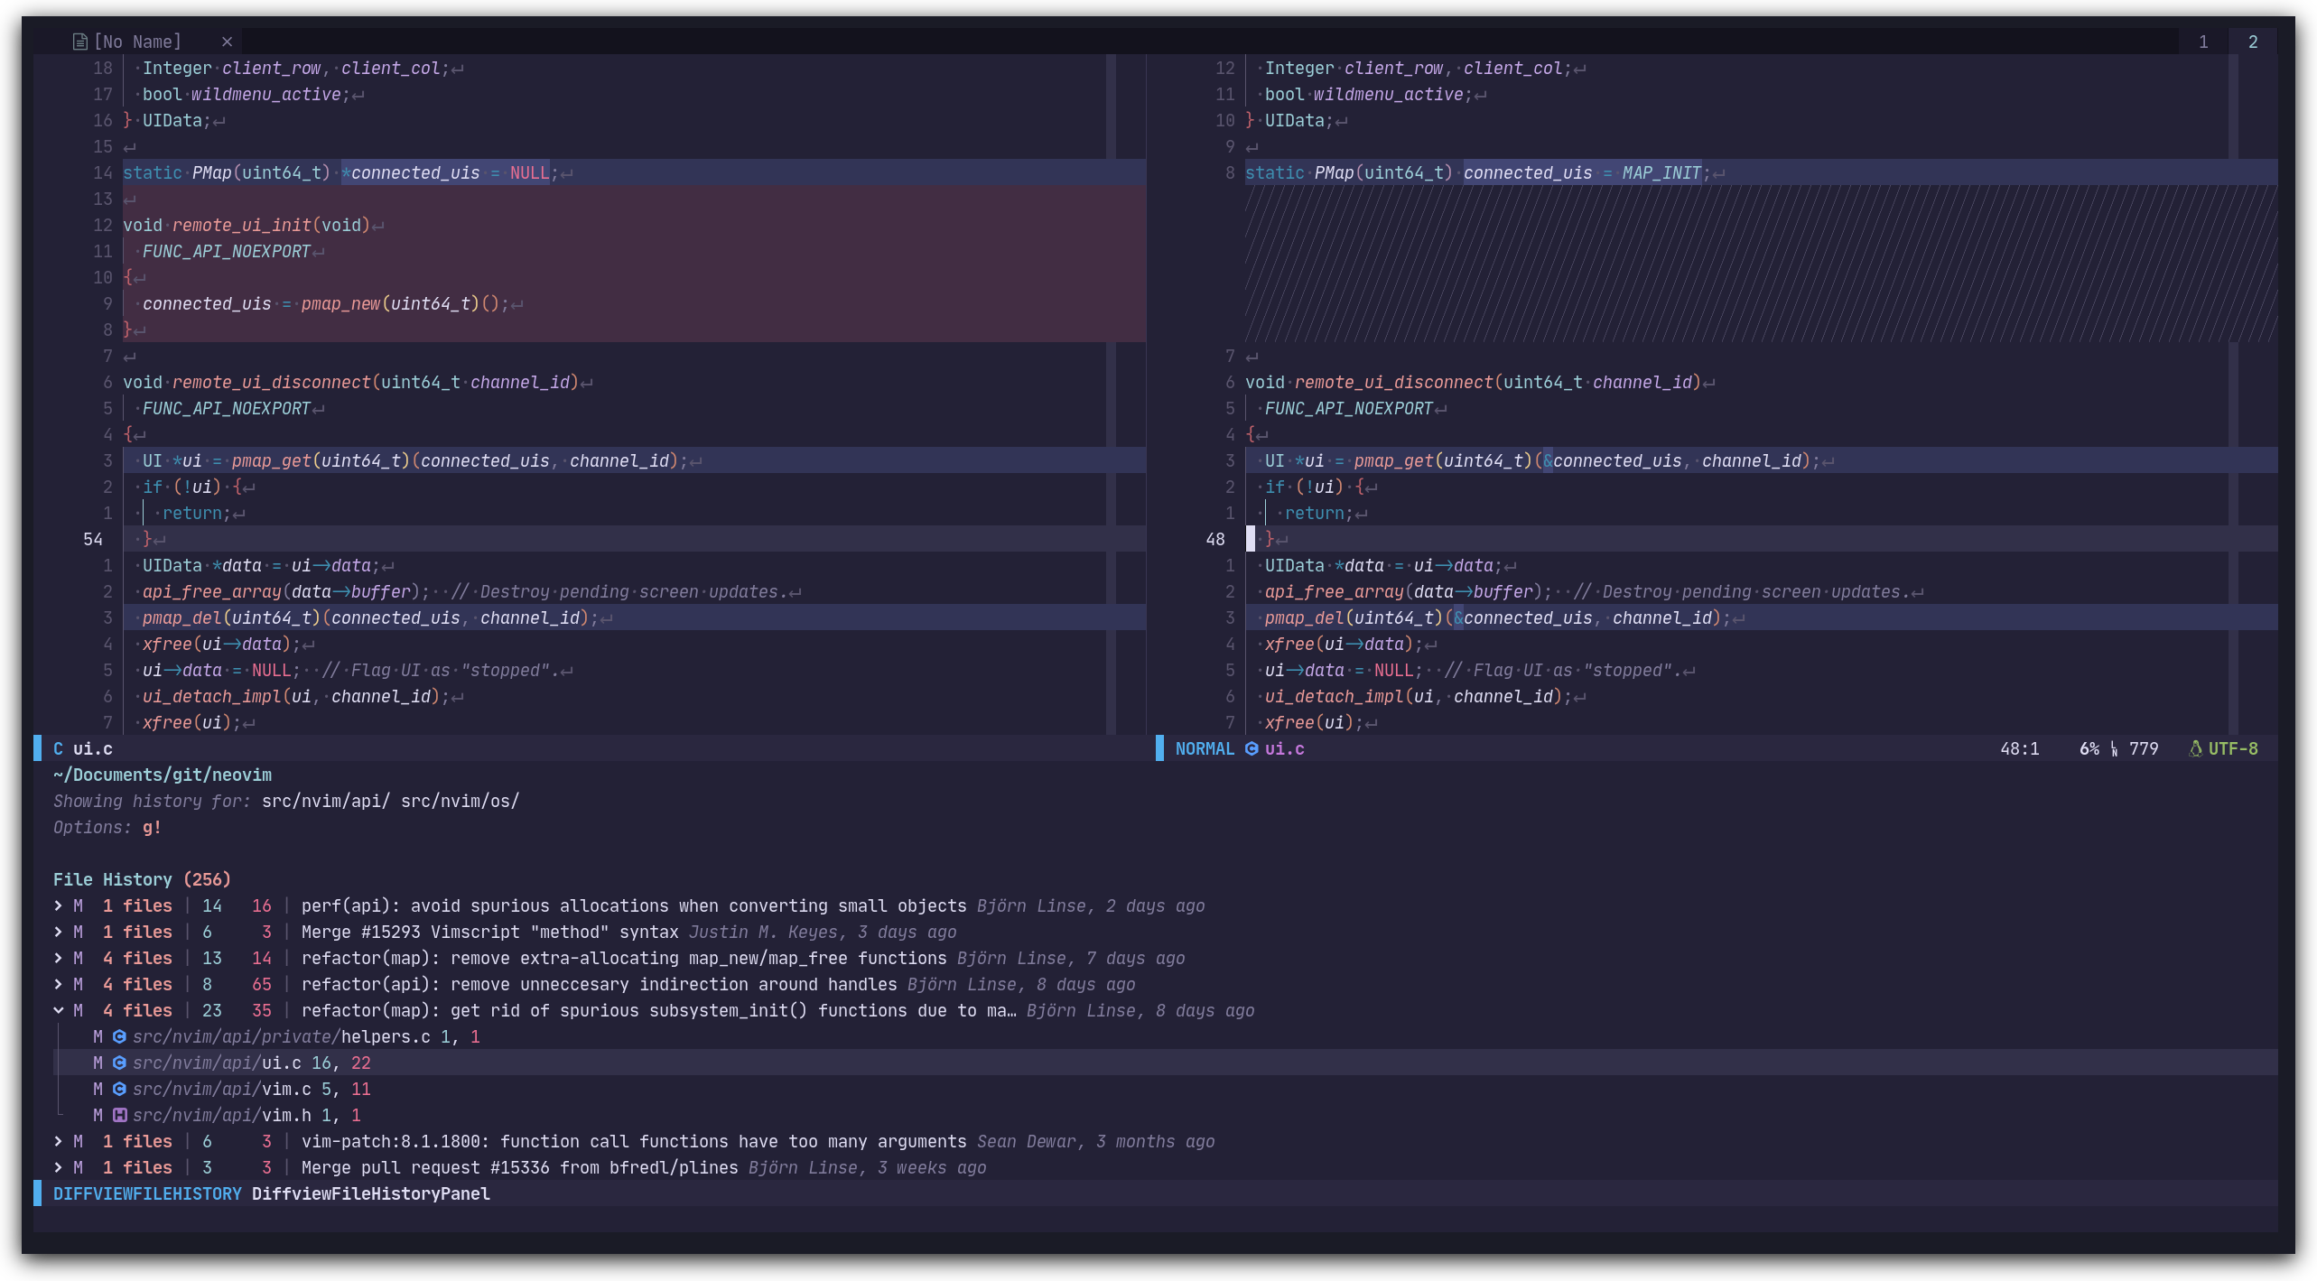This screenshot has width=2317, height=1281.
Task: Click right pane current line number 48
Action: [1215, 539]
